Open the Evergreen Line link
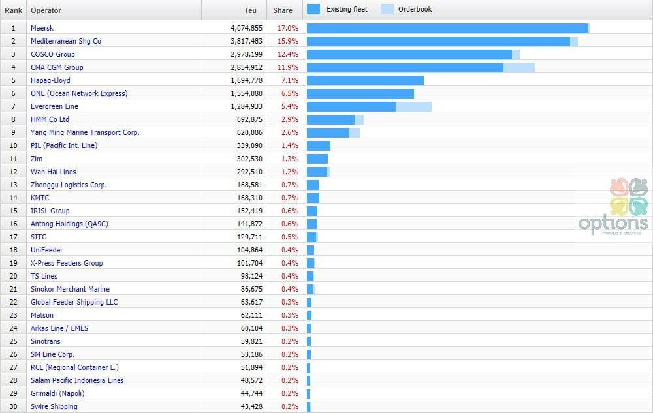The width and height of the screenshot is (653, 413). [x=55, y=106]
